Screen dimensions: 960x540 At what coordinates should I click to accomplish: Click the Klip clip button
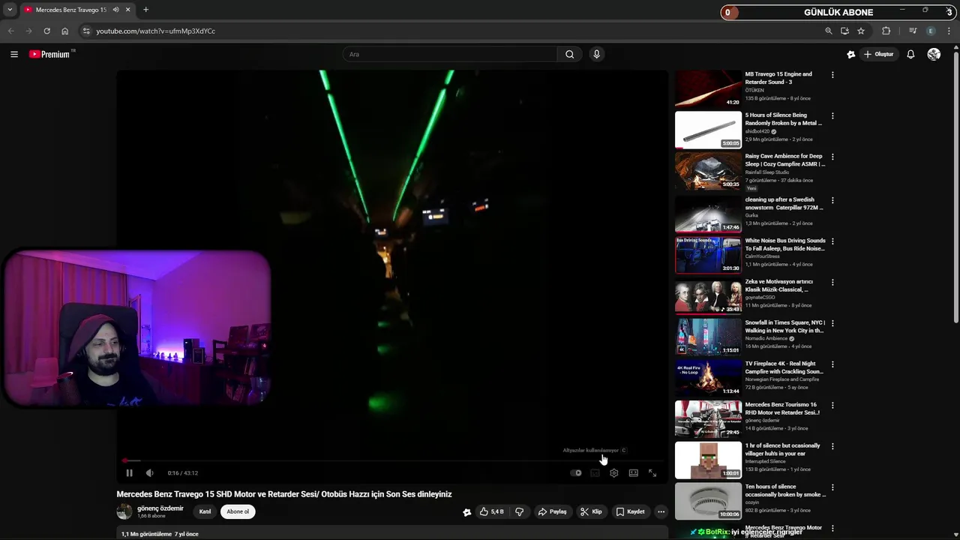point(591,512)
